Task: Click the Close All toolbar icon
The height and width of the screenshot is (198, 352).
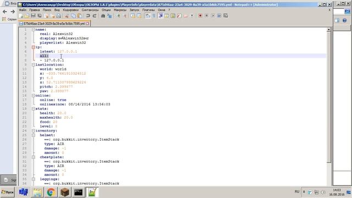Action: point(53,16)
